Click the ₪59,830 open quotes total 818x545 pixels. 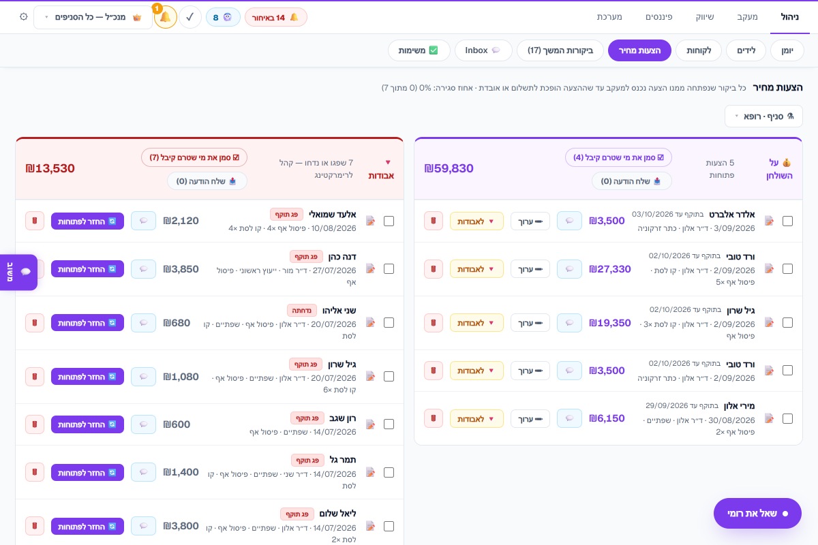click(449, 168)
